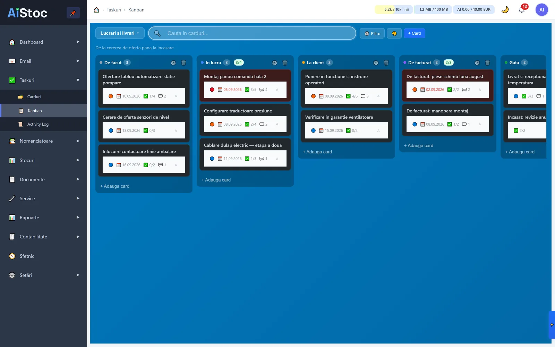Screen dimensions: 555x347
Task: Expand the Dashboard sidebar menu
Action: [x=43, y=42]
